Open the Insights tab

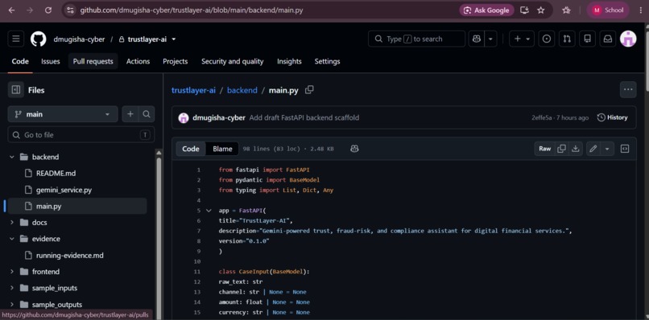(x=289, y=61)
